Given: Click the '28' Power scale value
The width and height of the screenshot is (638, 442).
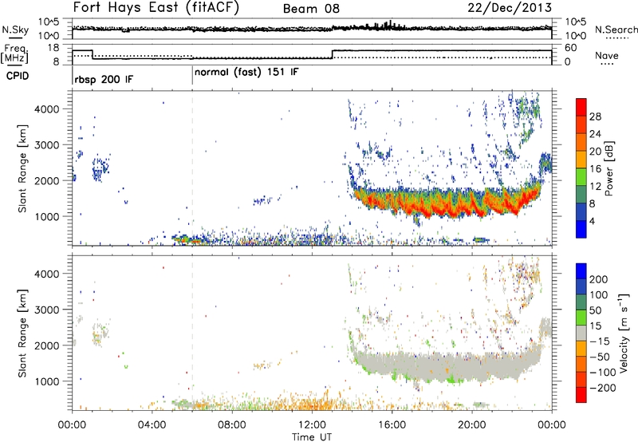Looking at the screenshot, I should pyautogui.click(x=595, y=116).
